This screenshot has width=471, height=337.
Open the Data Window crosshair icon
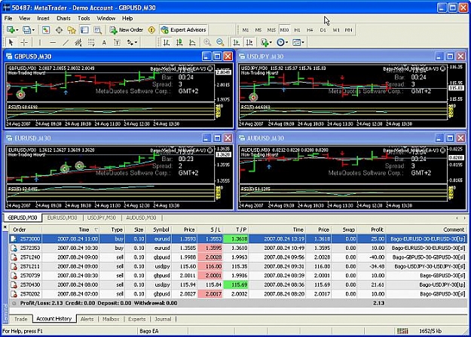pos(59,29)
